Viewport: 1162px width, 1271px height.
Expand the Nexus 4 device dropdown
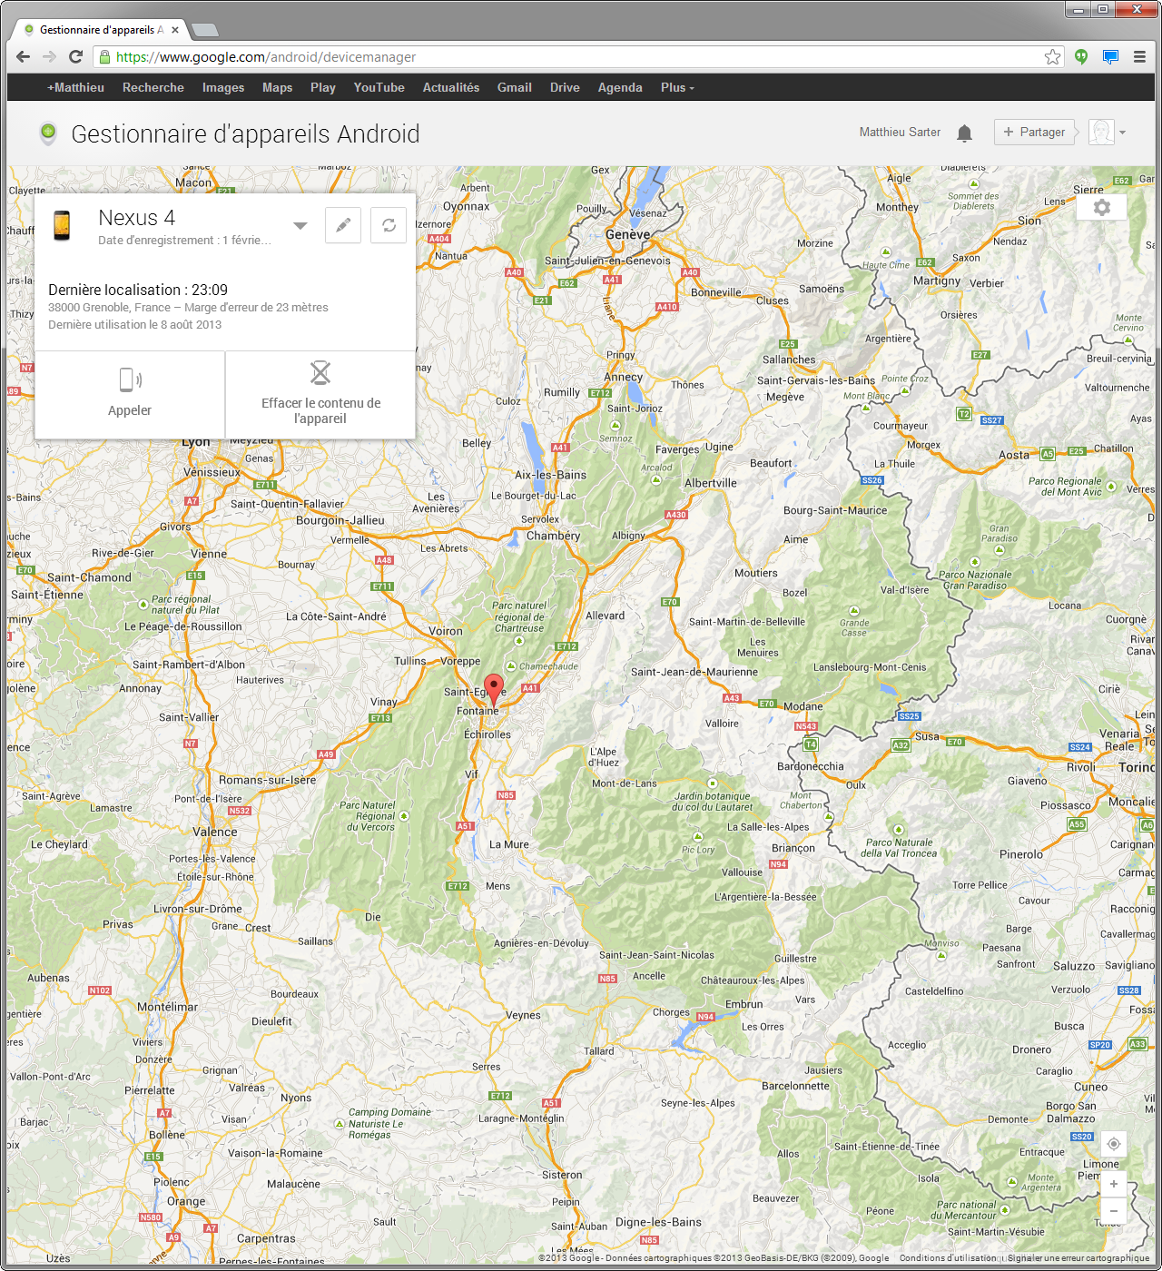click(300, 226)
